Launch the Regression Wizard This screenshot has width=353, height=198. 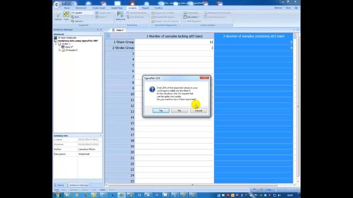click(163, 13)
